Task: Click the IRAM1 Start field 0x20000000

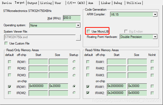Action: pyautogui.click(x=117, y=86)
